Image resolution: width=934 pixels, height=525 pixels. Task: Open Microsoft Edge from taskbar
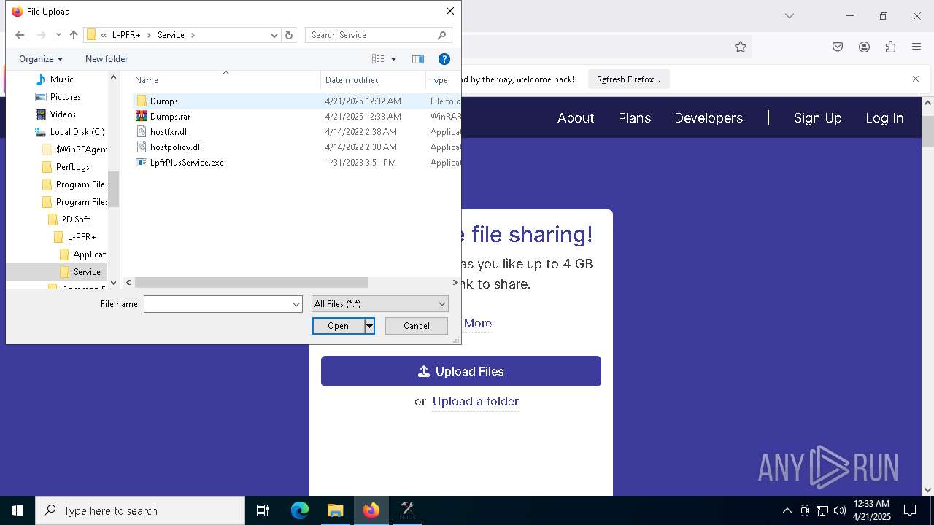pyautogui.click(x=300, y=510)
